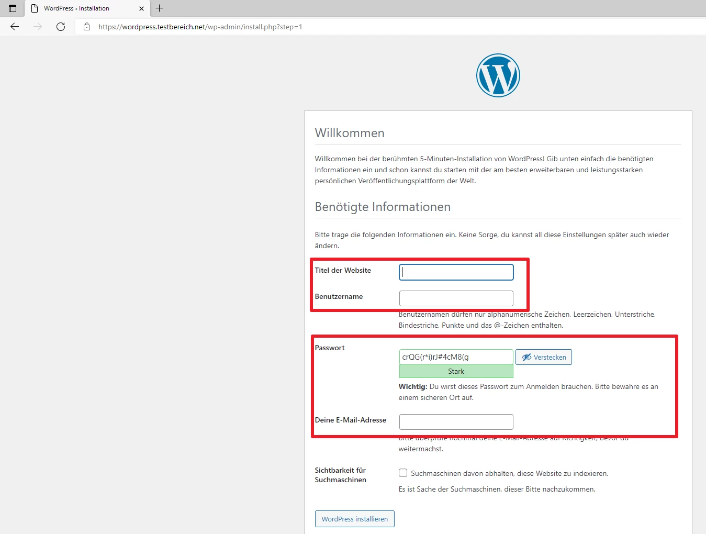Click the Sichtbarkeit für Suchmaschinen label
Image resolution: width=706 pixels, height=534 pixels.
click(341, 475)
